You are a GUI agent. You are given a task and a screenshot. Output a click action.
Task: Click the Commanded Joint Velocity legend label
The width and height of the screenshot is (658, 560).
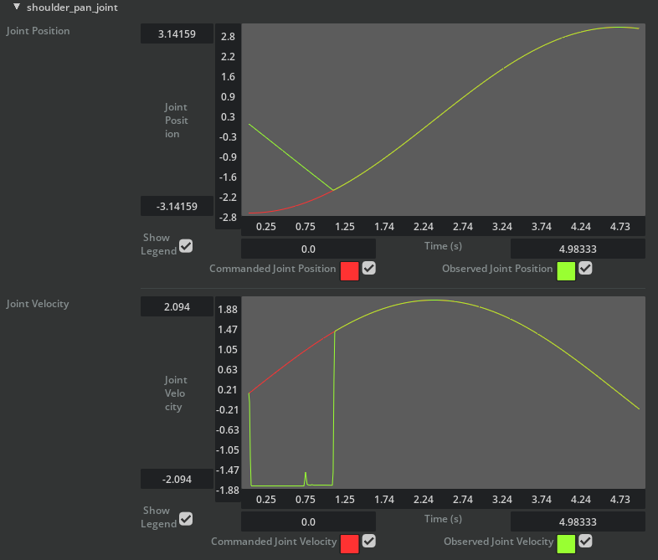click(x=274, y=542)
